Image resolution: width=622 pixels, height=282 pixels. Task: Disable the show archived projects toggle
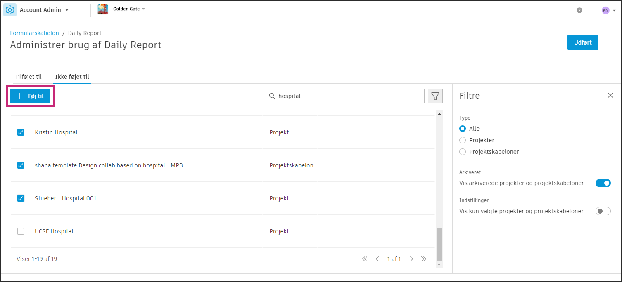point(603,183)
